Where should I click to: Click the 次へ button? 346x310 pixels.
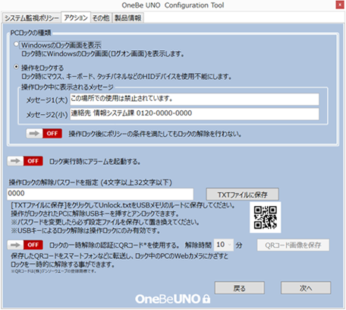[x=306, y=288]
